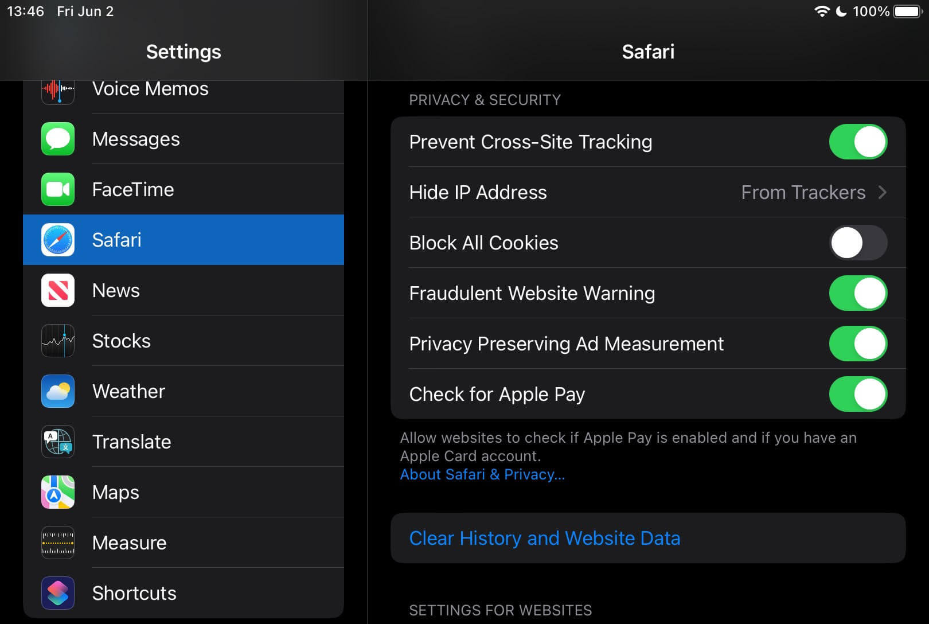Screen dimensions: 929x624
Task: Open Hide IP Address From Trackers option
Action: pyautogui.click(x=803, y=192)
